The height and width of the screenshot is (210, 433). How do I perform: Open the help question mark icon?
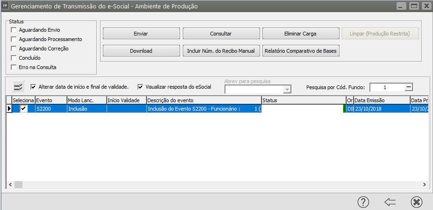pos(363,202)
